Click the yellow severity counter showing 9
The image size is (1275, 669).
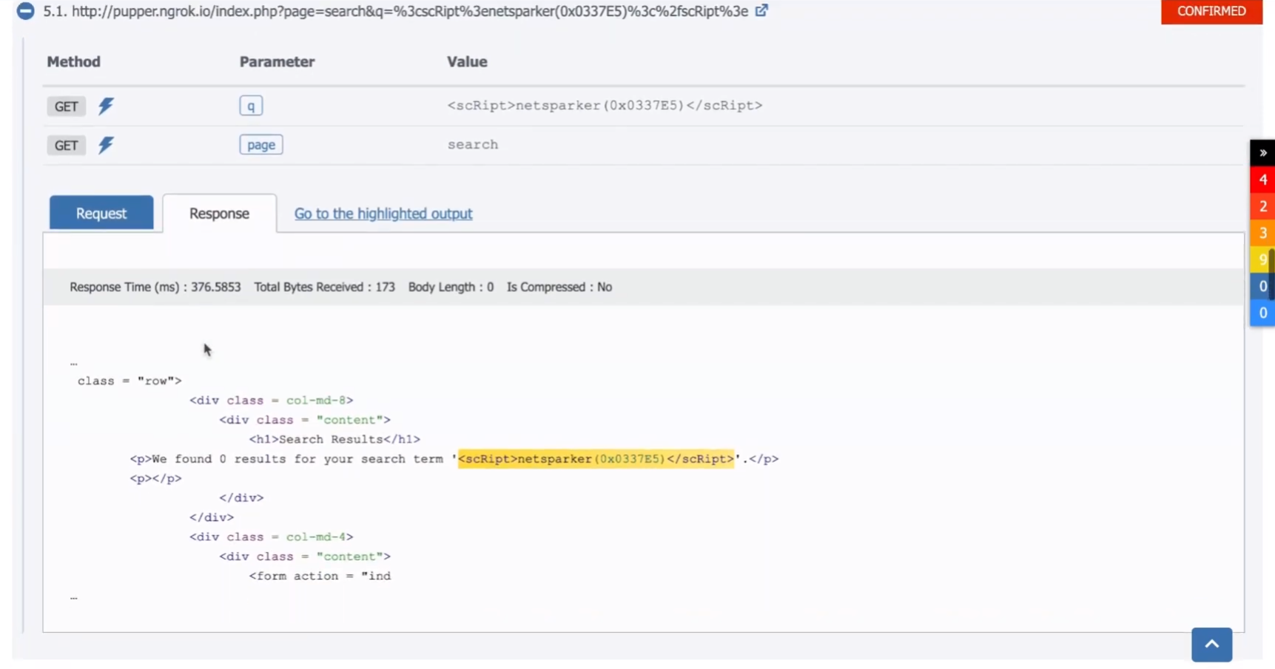click(1262, 259)
